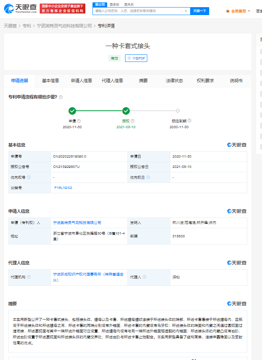Click the help icon beside 优先权日
This screenshot has width=262, height=360.
(148, 177)
